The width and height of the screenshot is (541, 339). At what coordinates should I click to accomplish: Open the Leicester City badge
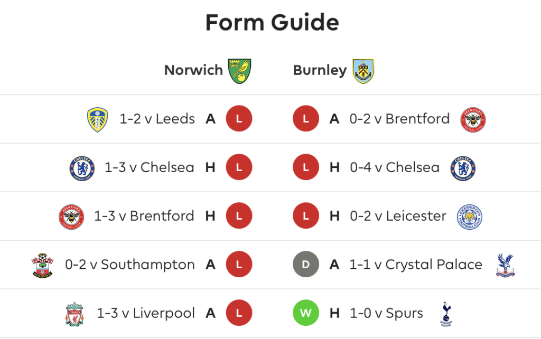[x=470, y=217]
